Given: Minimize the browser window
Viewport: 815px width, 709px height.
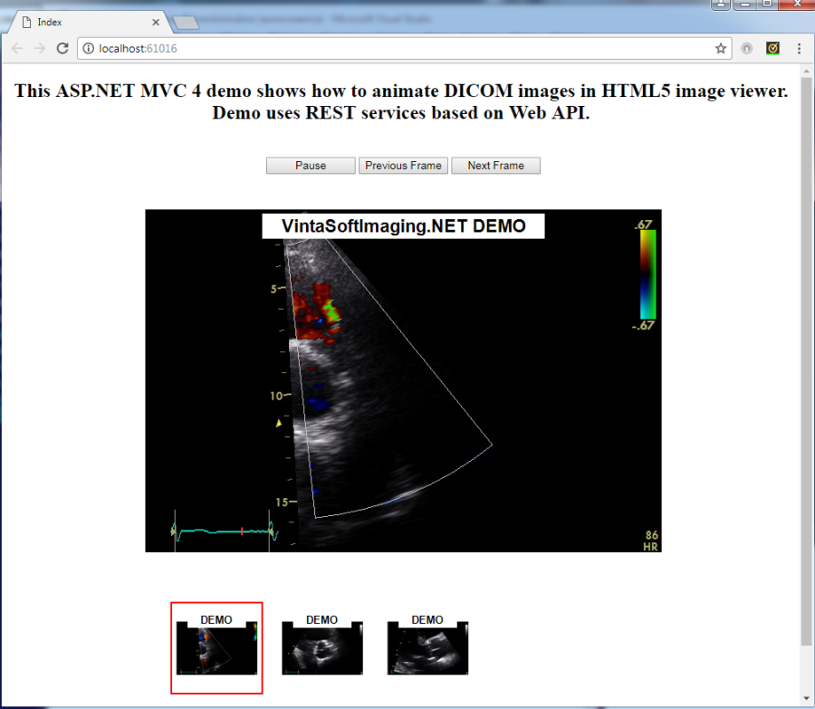Looking at the screenshot, I should (745, 5).
